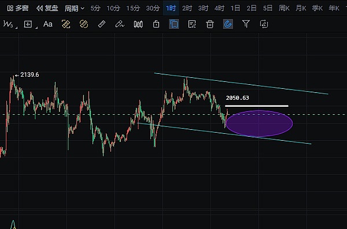Click the edit notes icon

coord(192,24)
